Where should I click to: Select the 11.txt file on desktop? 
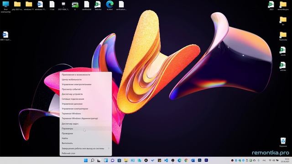[52, 5]
